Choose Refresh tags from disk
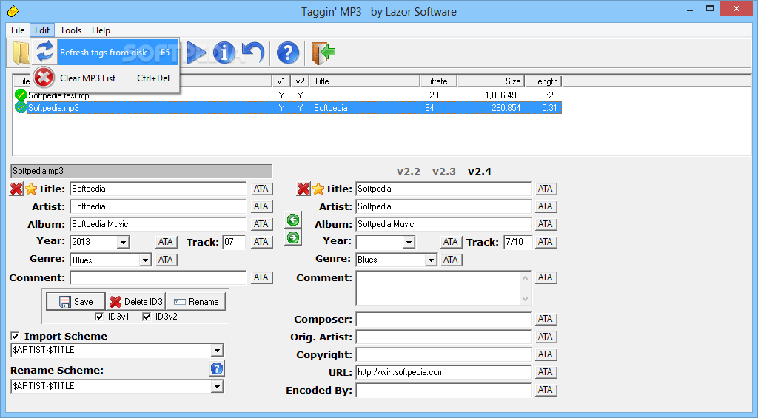The height and width of the screenshot is (418, 758). pyautogui.click(x=105, y=53)
